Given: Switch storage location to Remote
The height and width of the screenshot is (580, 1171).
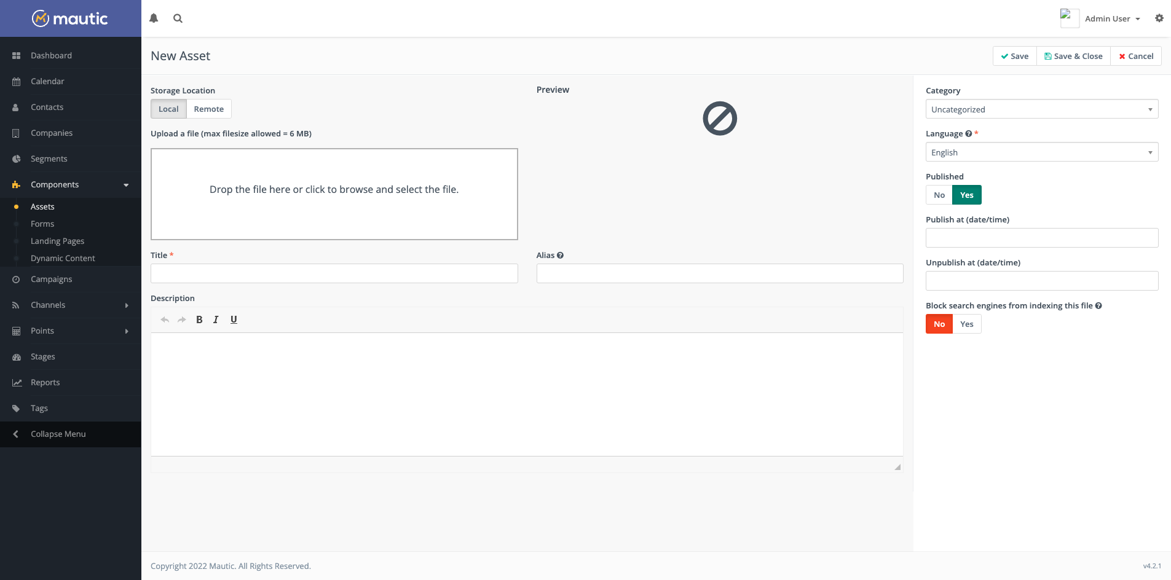Looking at the screenshot, I should coord(208,109).
